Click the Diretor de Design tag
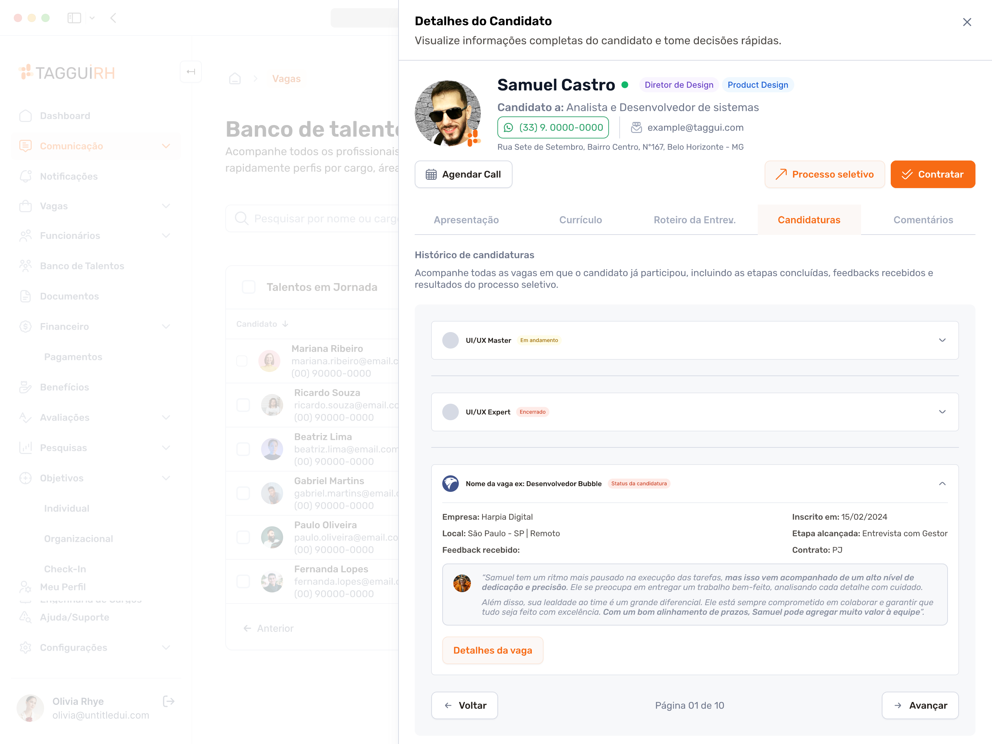992x744 pixels. coord(679,85)
